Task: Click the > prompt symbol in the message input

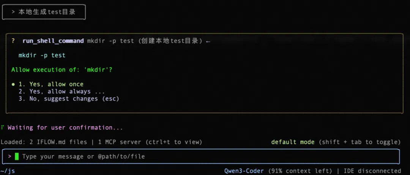Action: click(x=10, y=156)
